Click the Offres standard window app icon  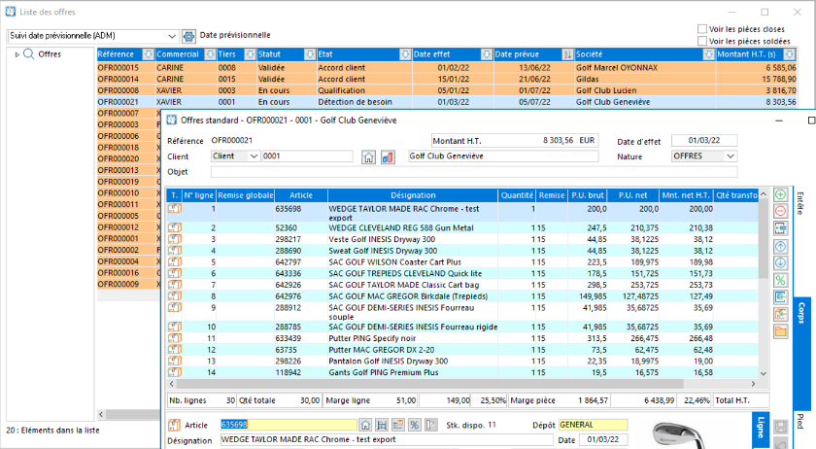[x=171, y=121]
